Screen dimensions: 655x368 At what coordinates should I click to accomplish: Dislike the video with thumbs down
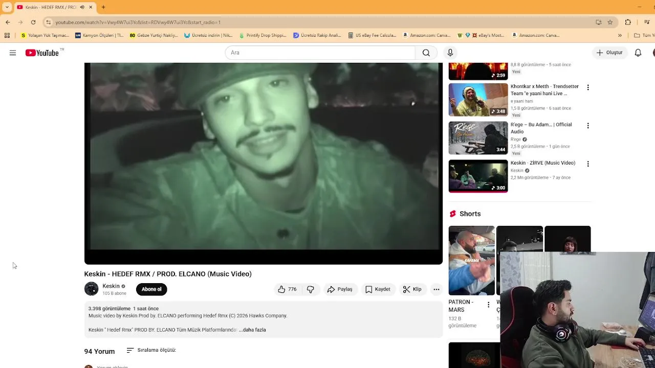pyautogui.click(x=311, y=289)
